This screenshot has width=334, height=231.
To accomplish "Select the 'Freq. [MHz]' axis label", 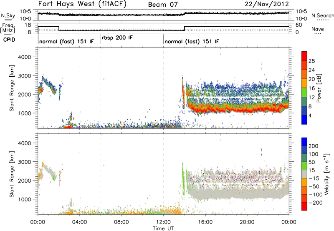I will (x=8, y=28).
